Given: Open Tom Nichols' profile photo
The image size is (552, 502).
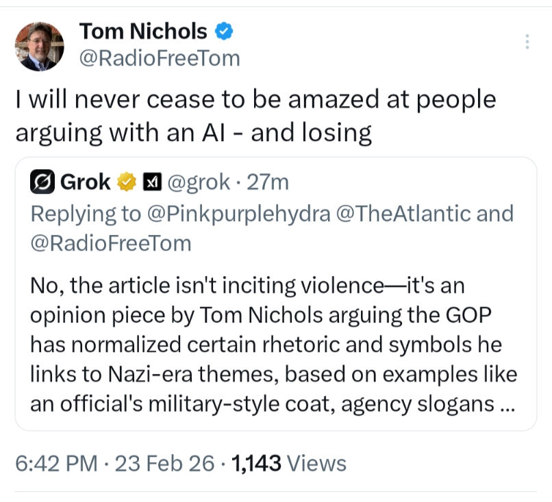Looking at the screenshot, I should point(40,47).
